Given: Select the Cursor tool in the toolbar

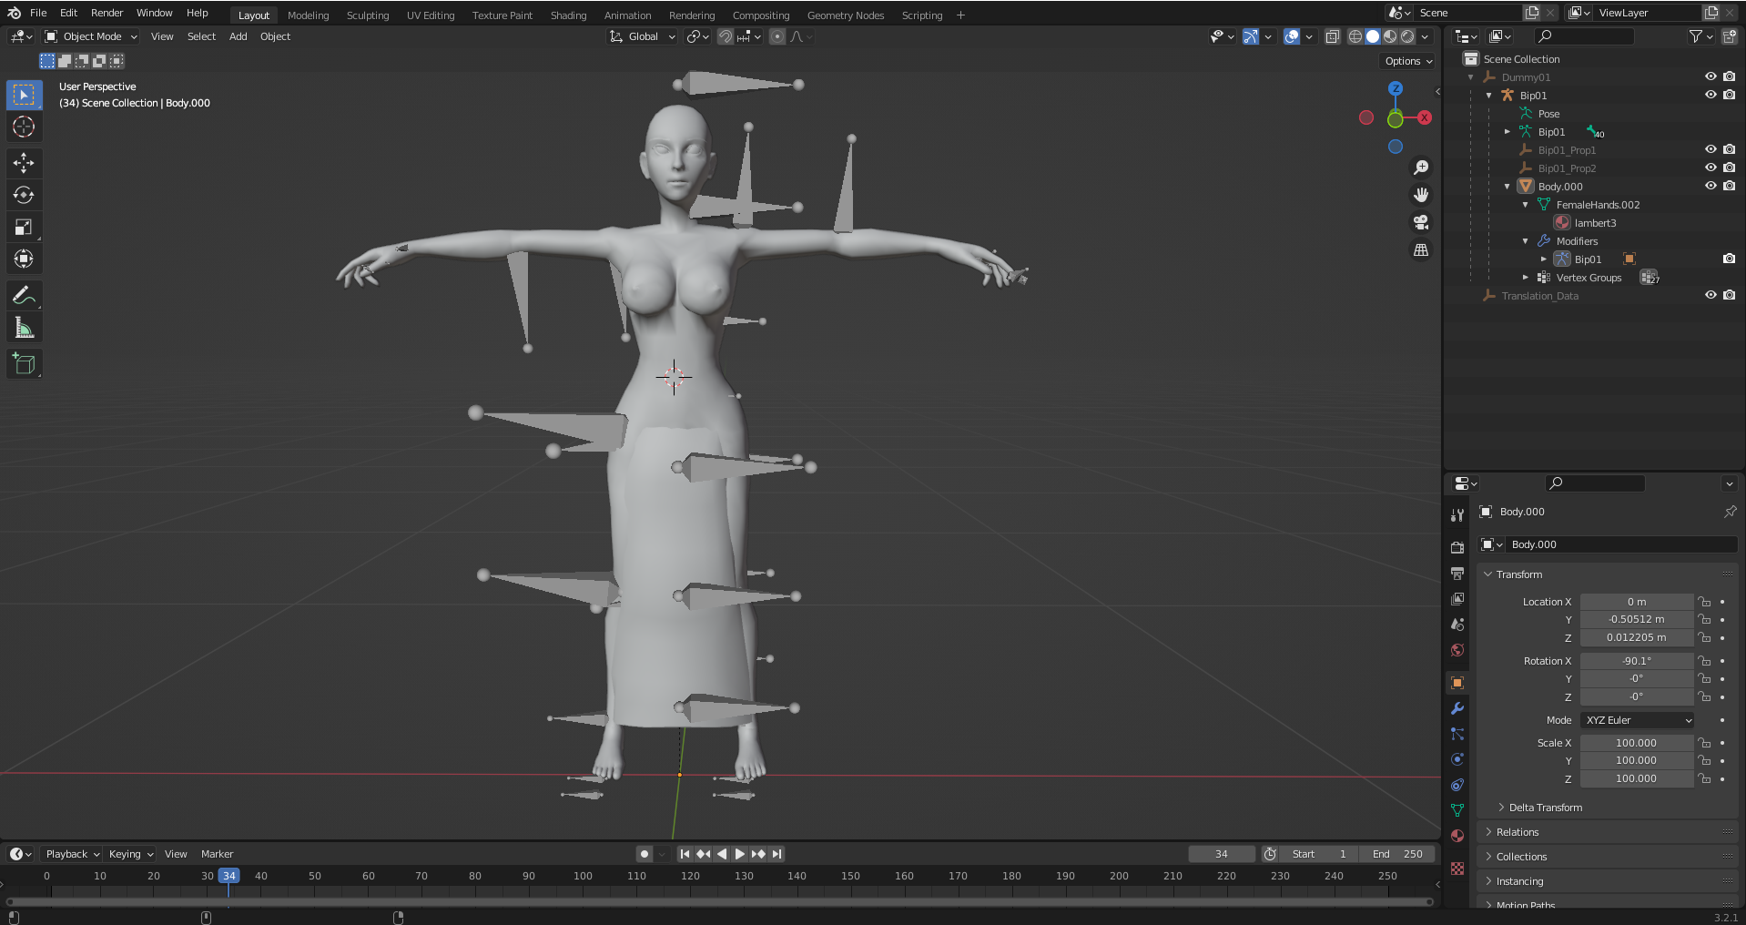Looking at the screenshot, I should 24,127.
